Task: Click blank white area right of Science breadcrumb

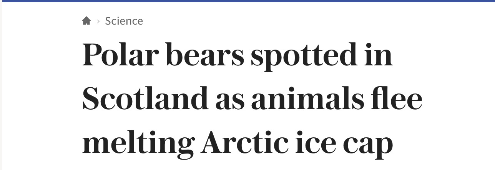Action: pos(307,21)
